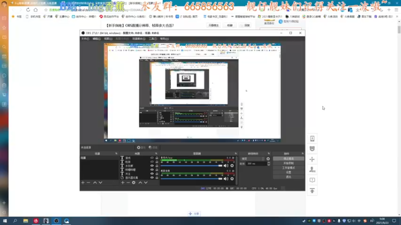
Task: Hide the 水友群 source
Action: [152, 166]
